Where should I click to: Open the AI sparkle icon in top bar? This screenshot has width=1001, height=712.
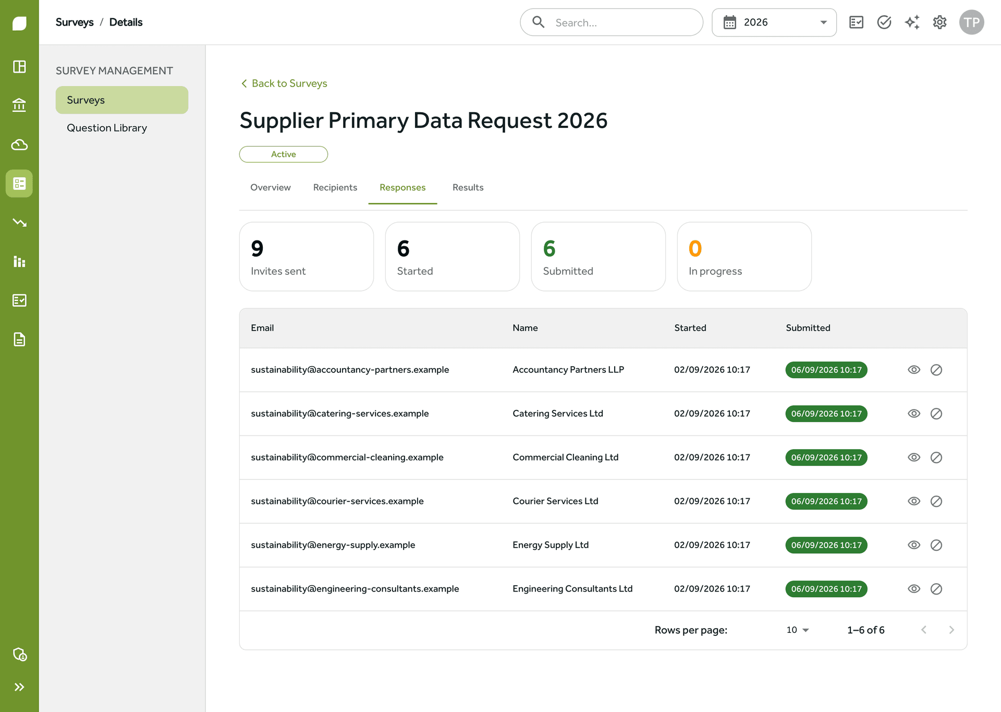(x=912, y=22)
